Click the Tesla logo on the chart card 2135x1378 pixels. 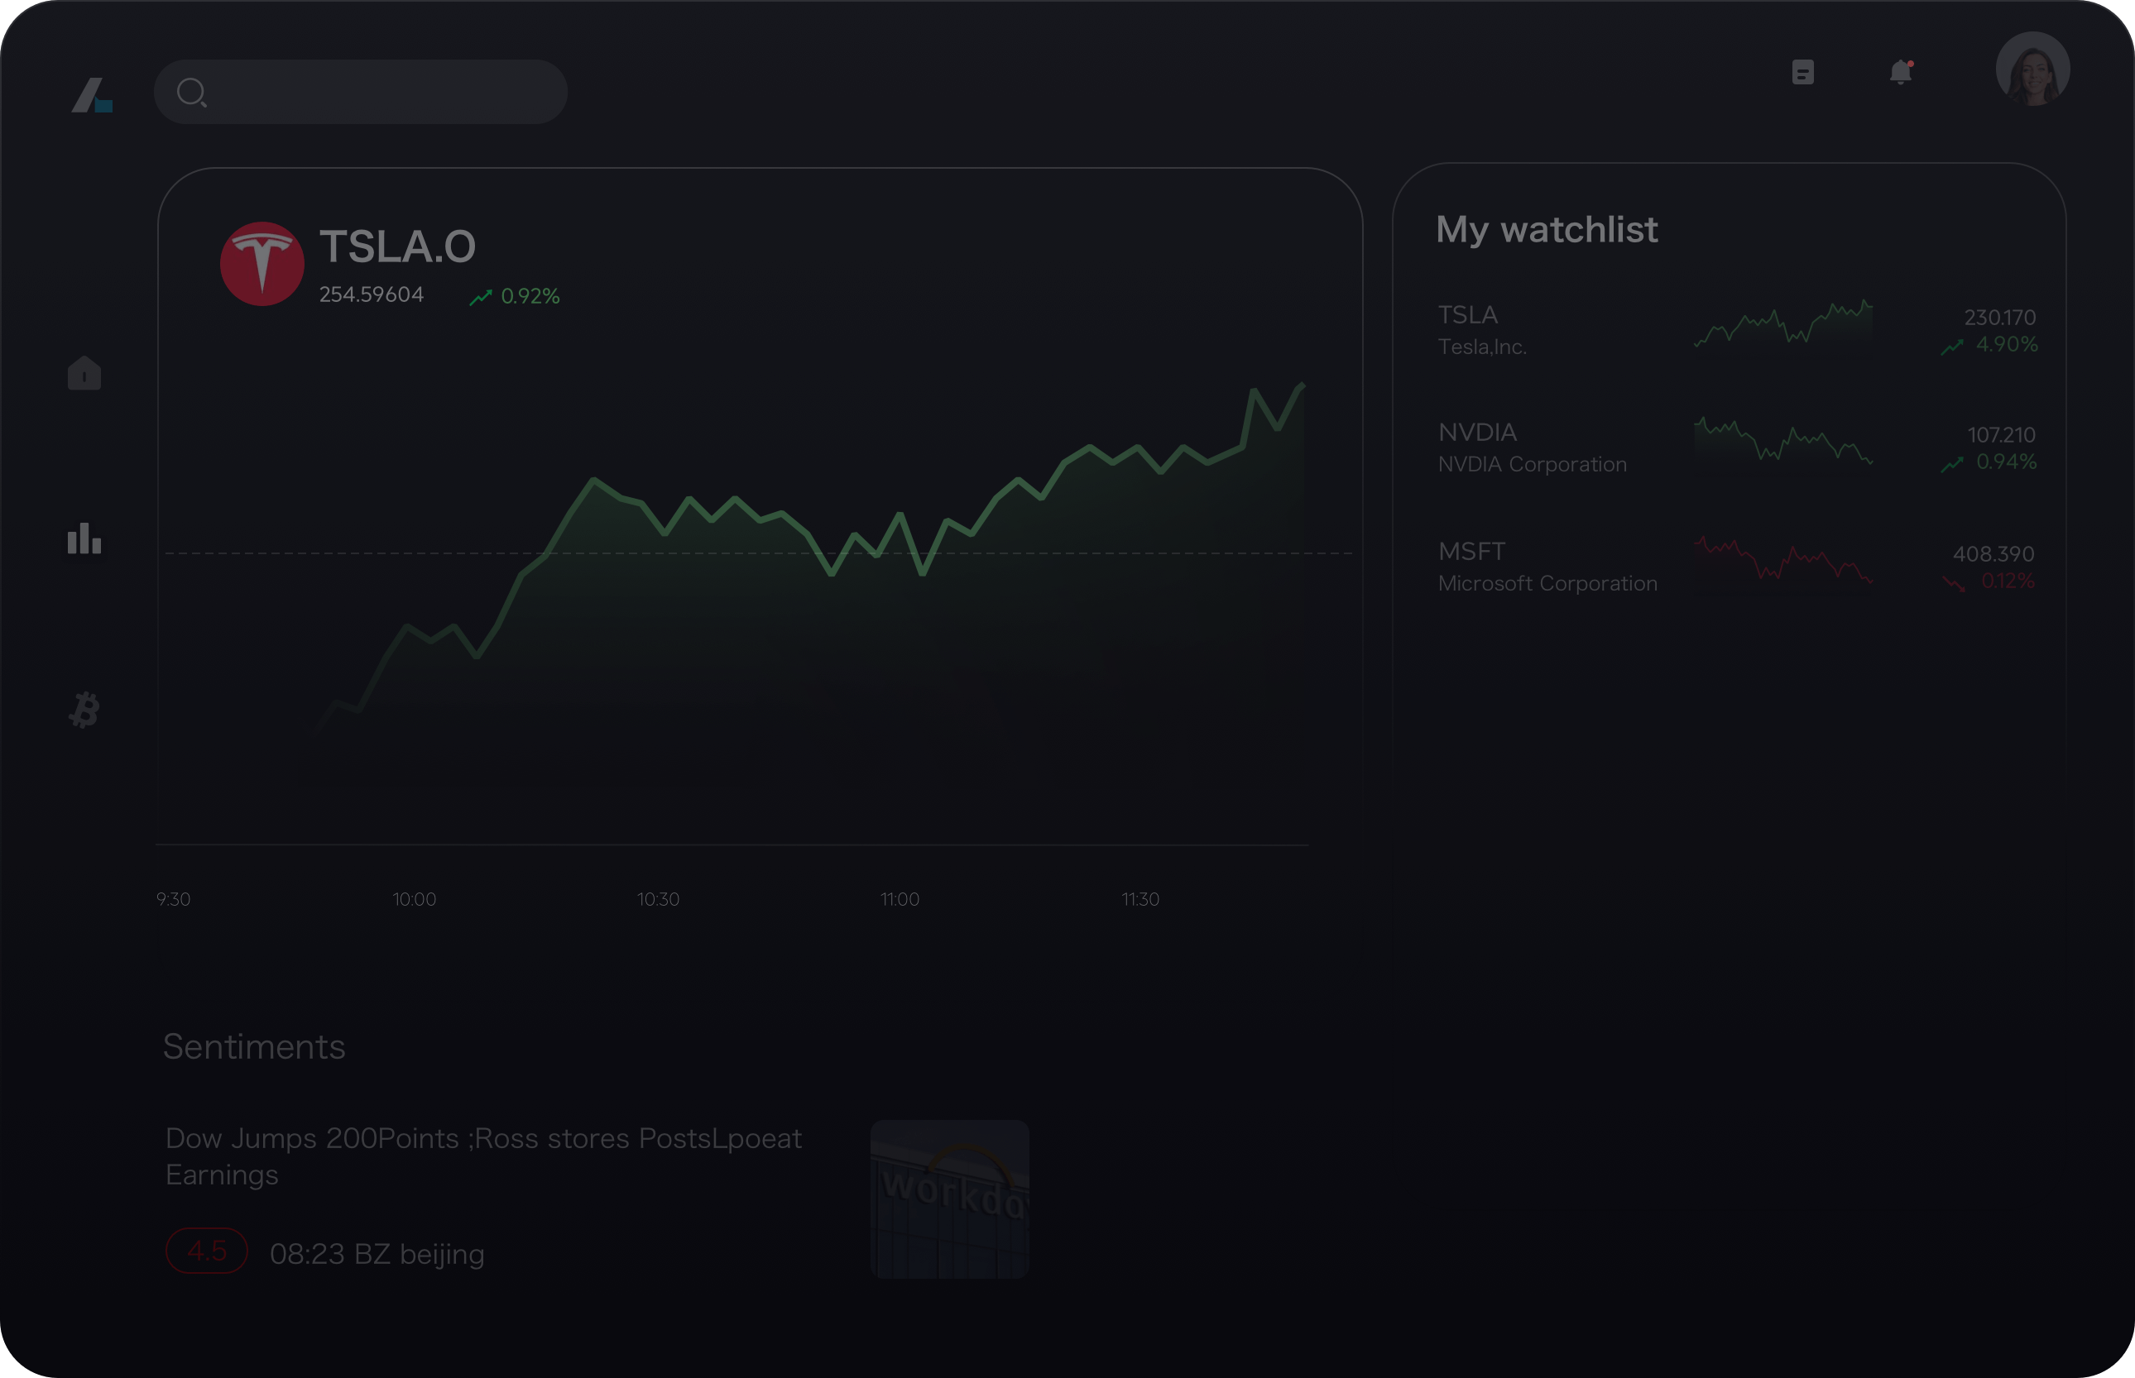[261, 262]
